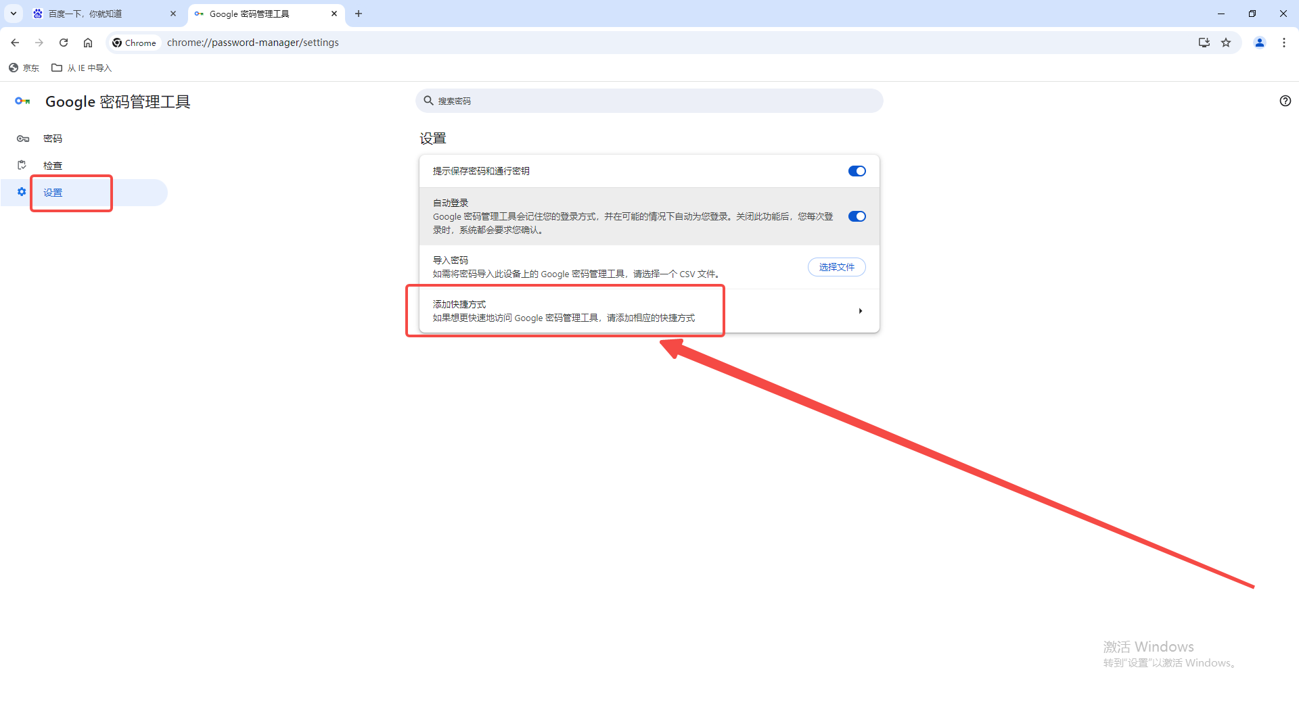Open the tab search dropdown arrow
This screenshot has width=1299, height=703.
coord(14,14)
